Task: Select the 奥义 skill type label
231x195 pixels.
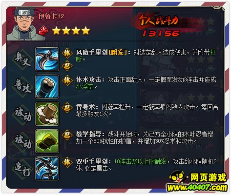Action: point(22,59)
